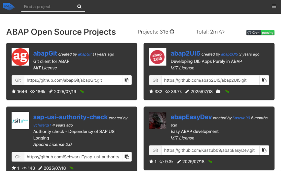This screenshot has width=281, height=171.
Task: Open abapGit author link
Action: coord(85,54)
